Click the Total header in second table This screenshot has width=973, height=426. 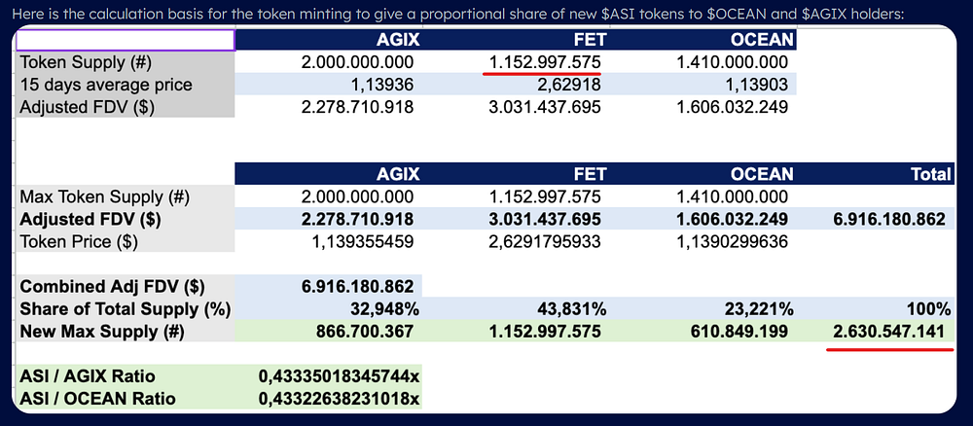click(x=876, y=174)
